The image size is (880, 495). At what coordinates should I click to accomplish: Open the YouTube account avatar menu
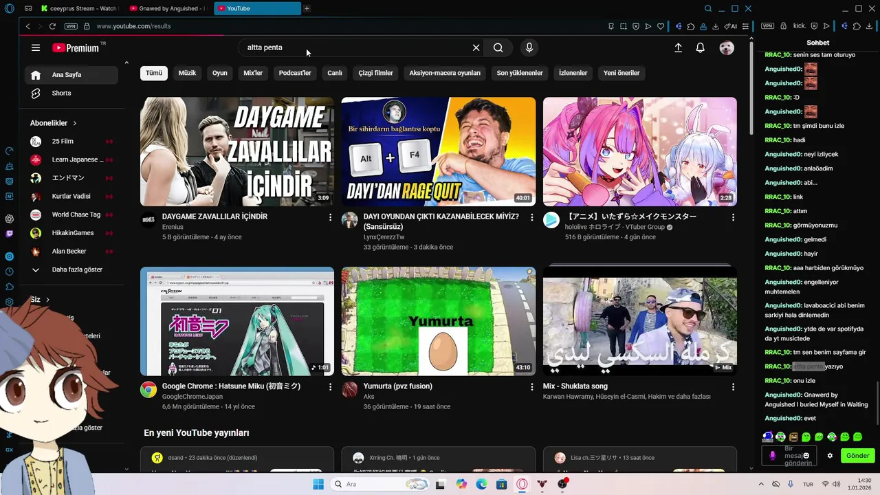(727, 47)
